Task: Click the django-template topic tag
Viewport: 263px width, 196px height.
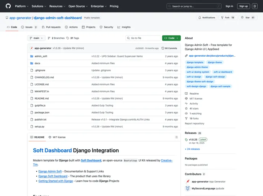Action: 195,62
